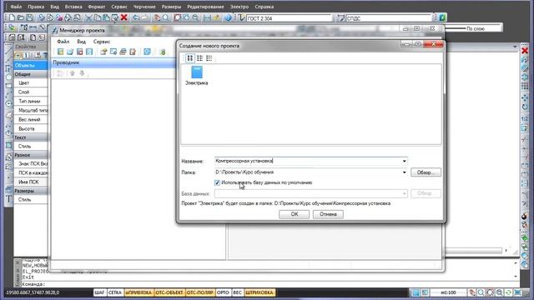Switch dialog to small icons view

(199, 58)
